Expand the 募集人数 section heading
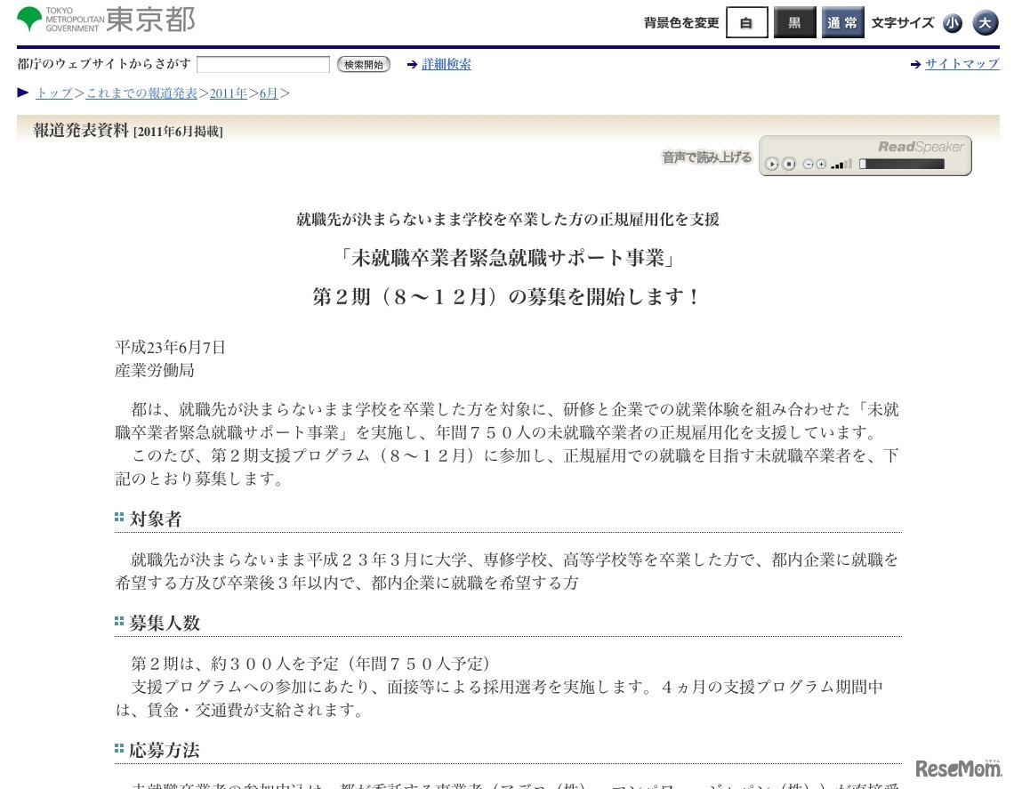 coord(165,624)
